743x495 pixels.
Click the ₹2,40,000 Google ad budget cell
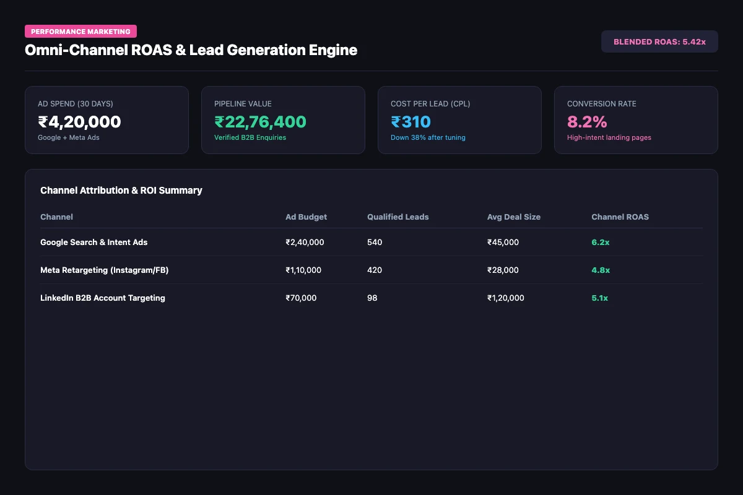point(305,242)
